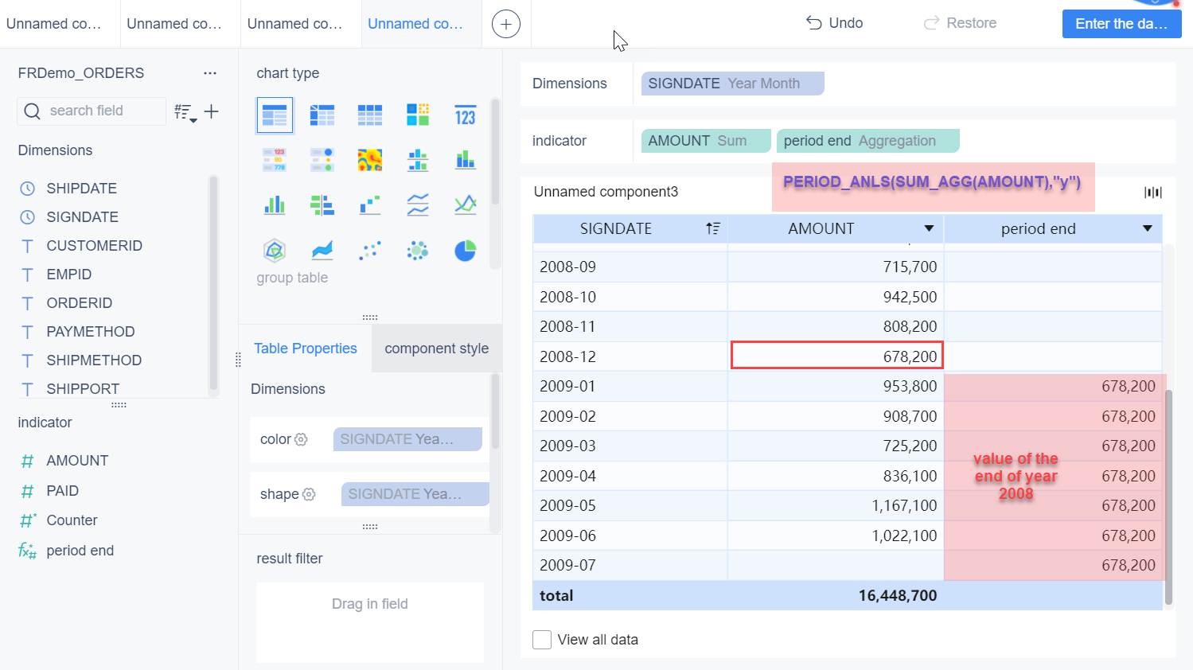Image resolution: width=1193 pixels, height=670 pixels.
Task: Switch to the component style tab
Action: [436, 349]
